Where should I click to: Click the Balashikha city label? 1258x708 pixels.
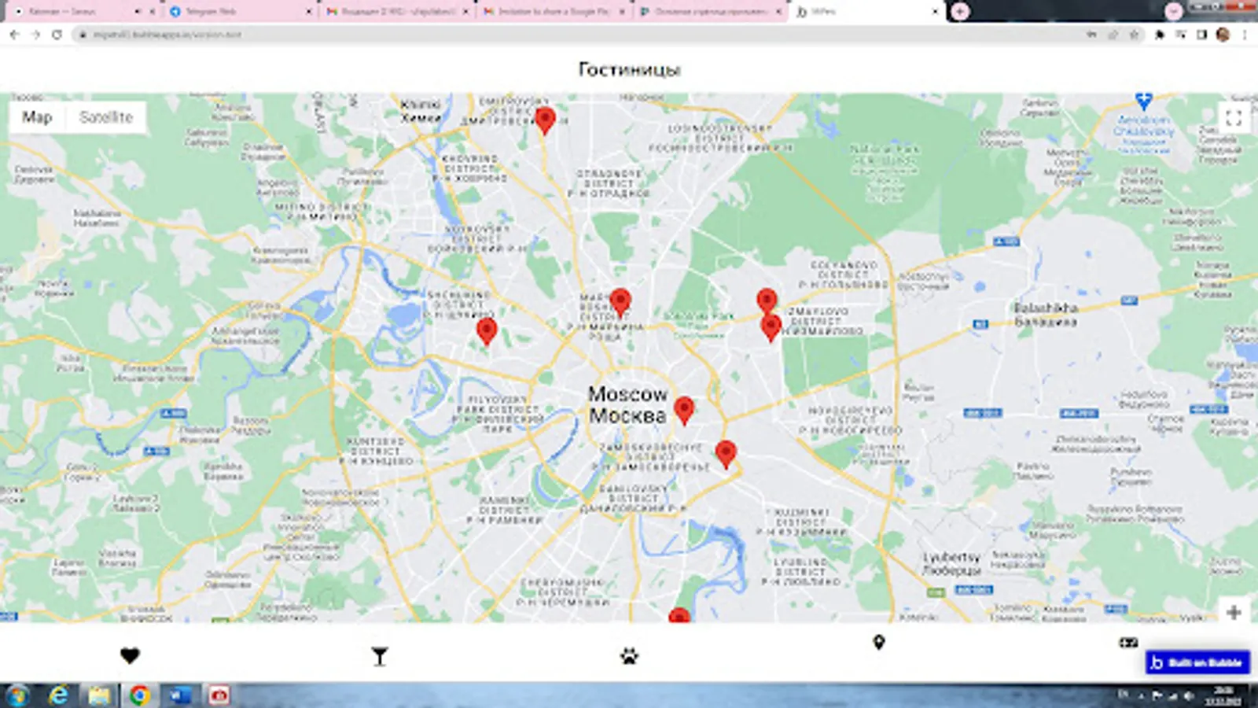(x=1046, y=315)
